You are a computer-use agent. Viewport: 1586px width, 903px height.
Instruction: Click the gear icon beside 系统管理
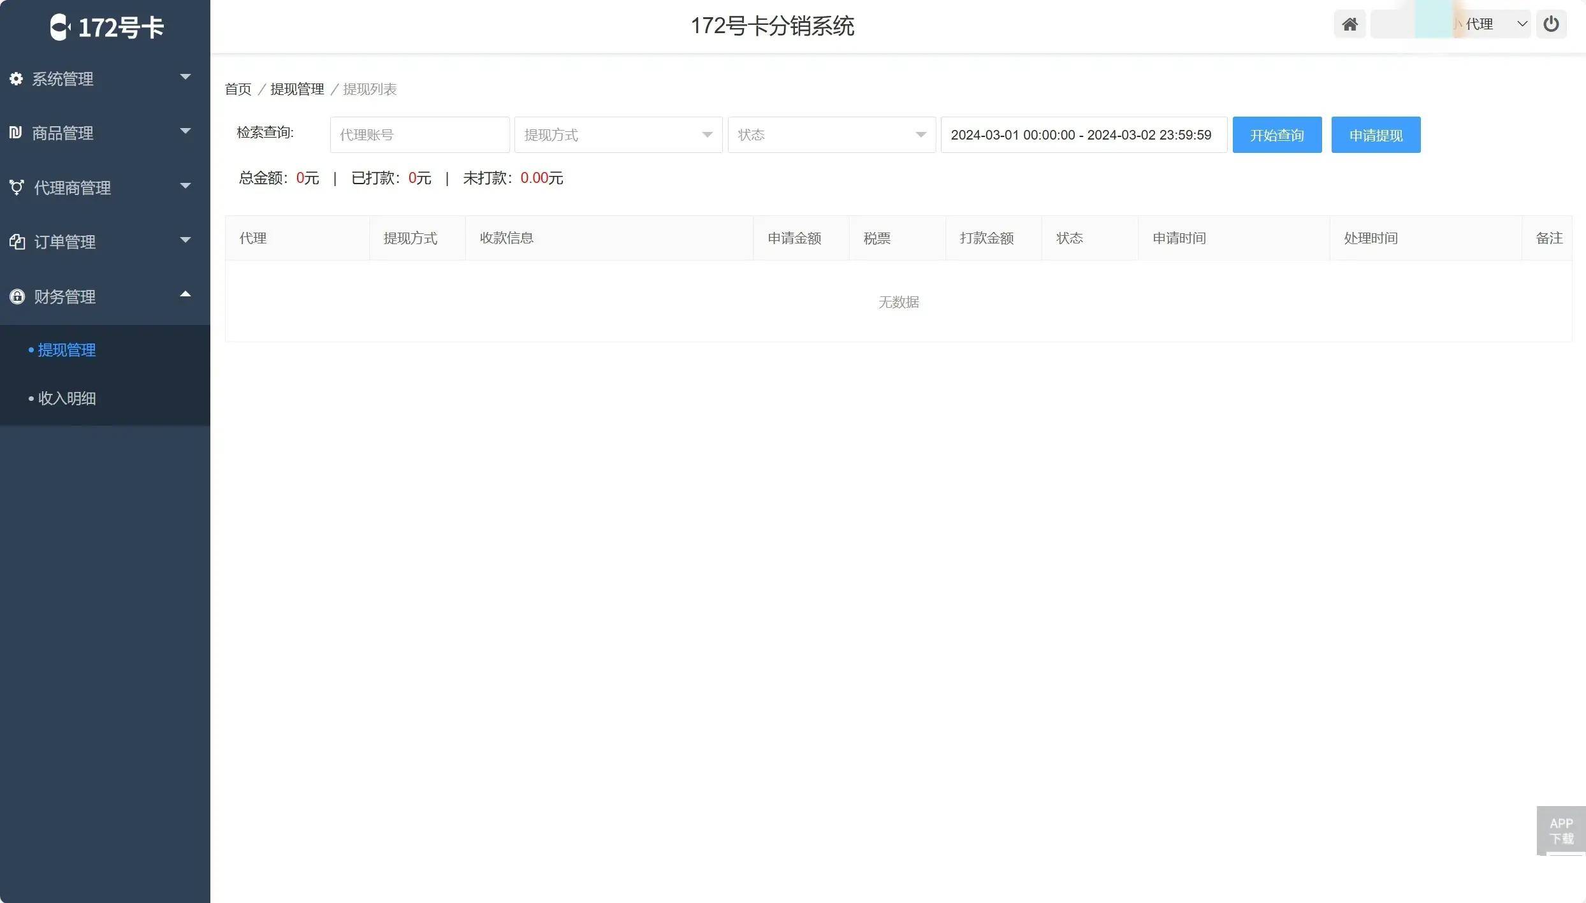tap(16, 78)
